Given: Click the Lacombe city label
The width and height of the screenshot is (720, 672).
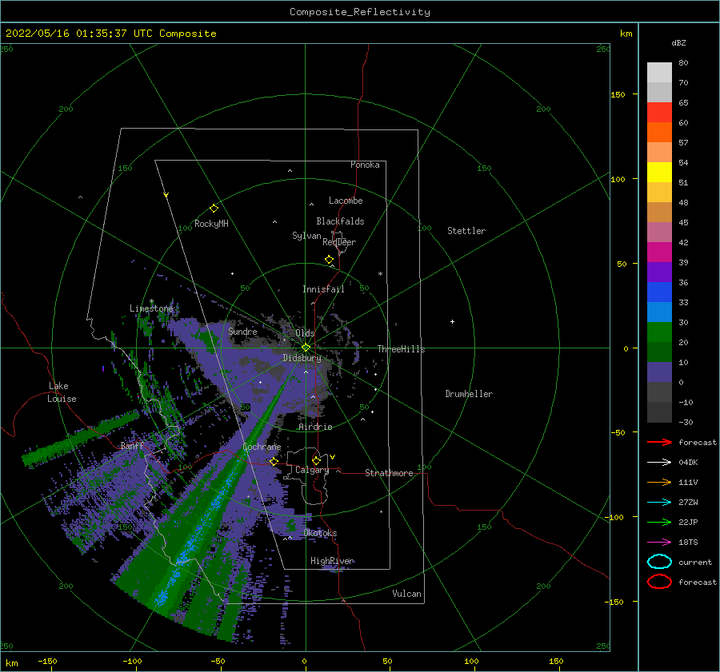Looking at the screenshot, I should pyautogui.click(x=346, y=201).
